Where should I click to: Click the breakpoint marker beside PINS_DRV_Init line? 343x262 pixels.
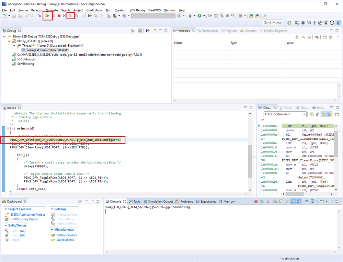(x=3, y=140)
